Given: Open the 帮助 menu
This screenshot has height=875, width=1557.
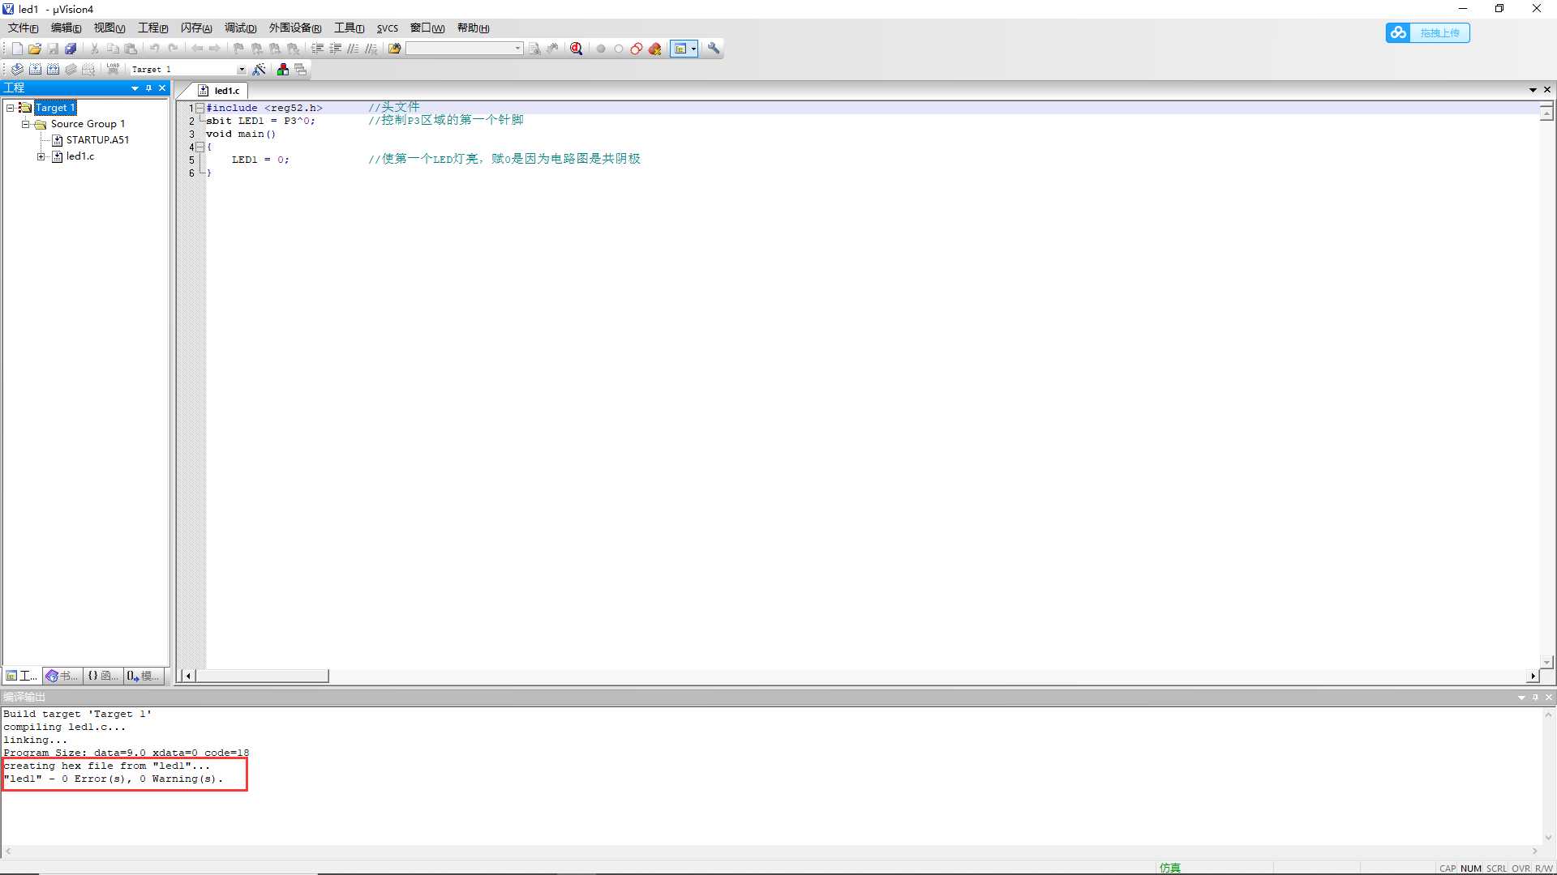Looking at the screenshot, I should click(473, 28).
